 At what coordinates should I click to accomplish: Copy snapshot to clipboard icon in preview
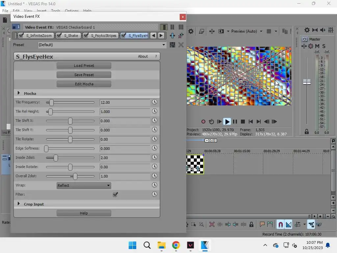click(x=285, y=31)
